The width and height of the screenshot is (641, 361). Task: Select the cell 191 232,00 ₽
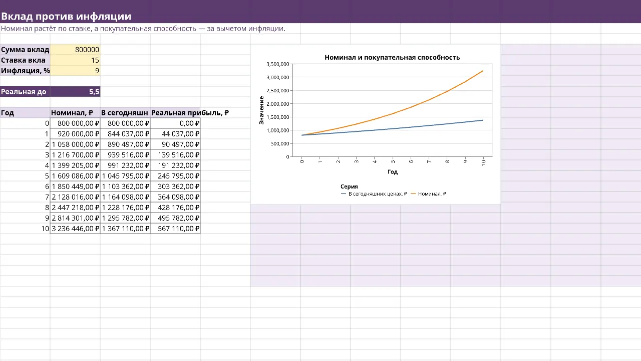tap(175, 165)
